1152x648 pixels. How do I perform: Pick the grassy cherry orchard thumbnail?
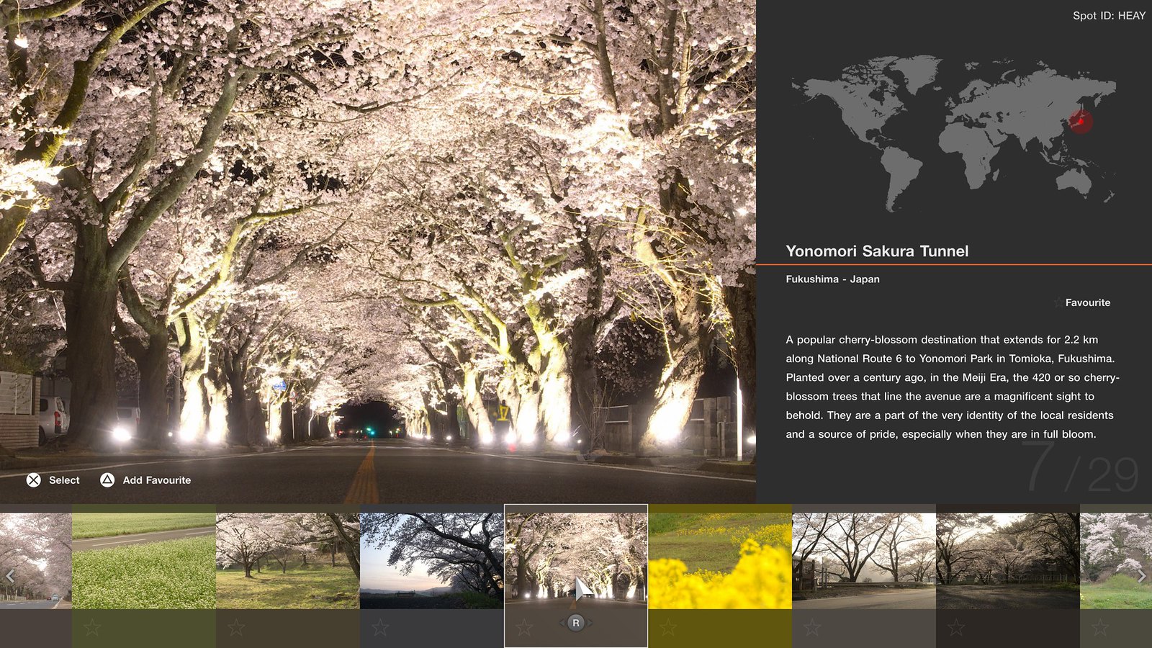point(288,562)
